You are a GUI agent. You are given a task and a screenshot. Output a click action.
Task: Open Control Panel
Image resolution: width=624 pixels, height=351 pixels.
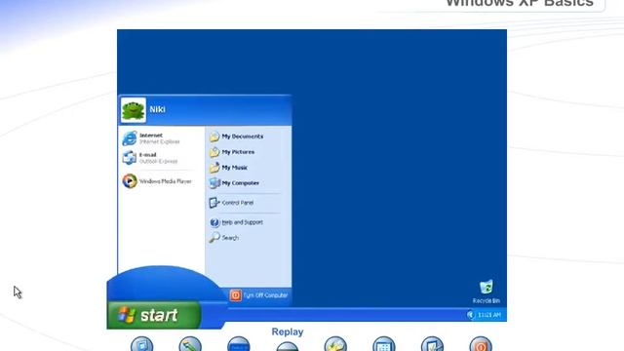232,203
